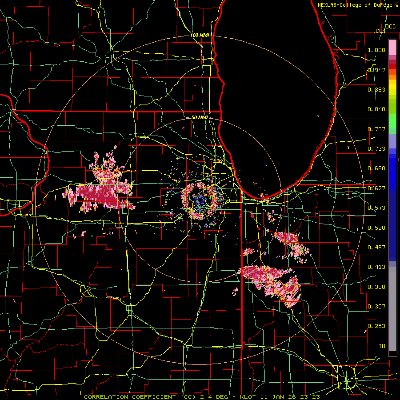Click the "0.520" scale value
Viewport: 400px width, 400px height.
[x=376, y=228]
